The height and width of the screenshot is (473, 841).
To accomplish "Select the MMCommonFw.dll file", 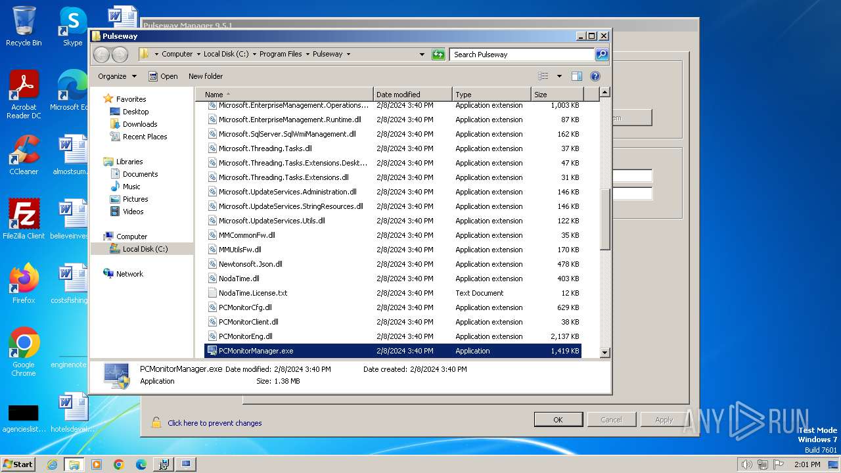I will click(393, 235).
